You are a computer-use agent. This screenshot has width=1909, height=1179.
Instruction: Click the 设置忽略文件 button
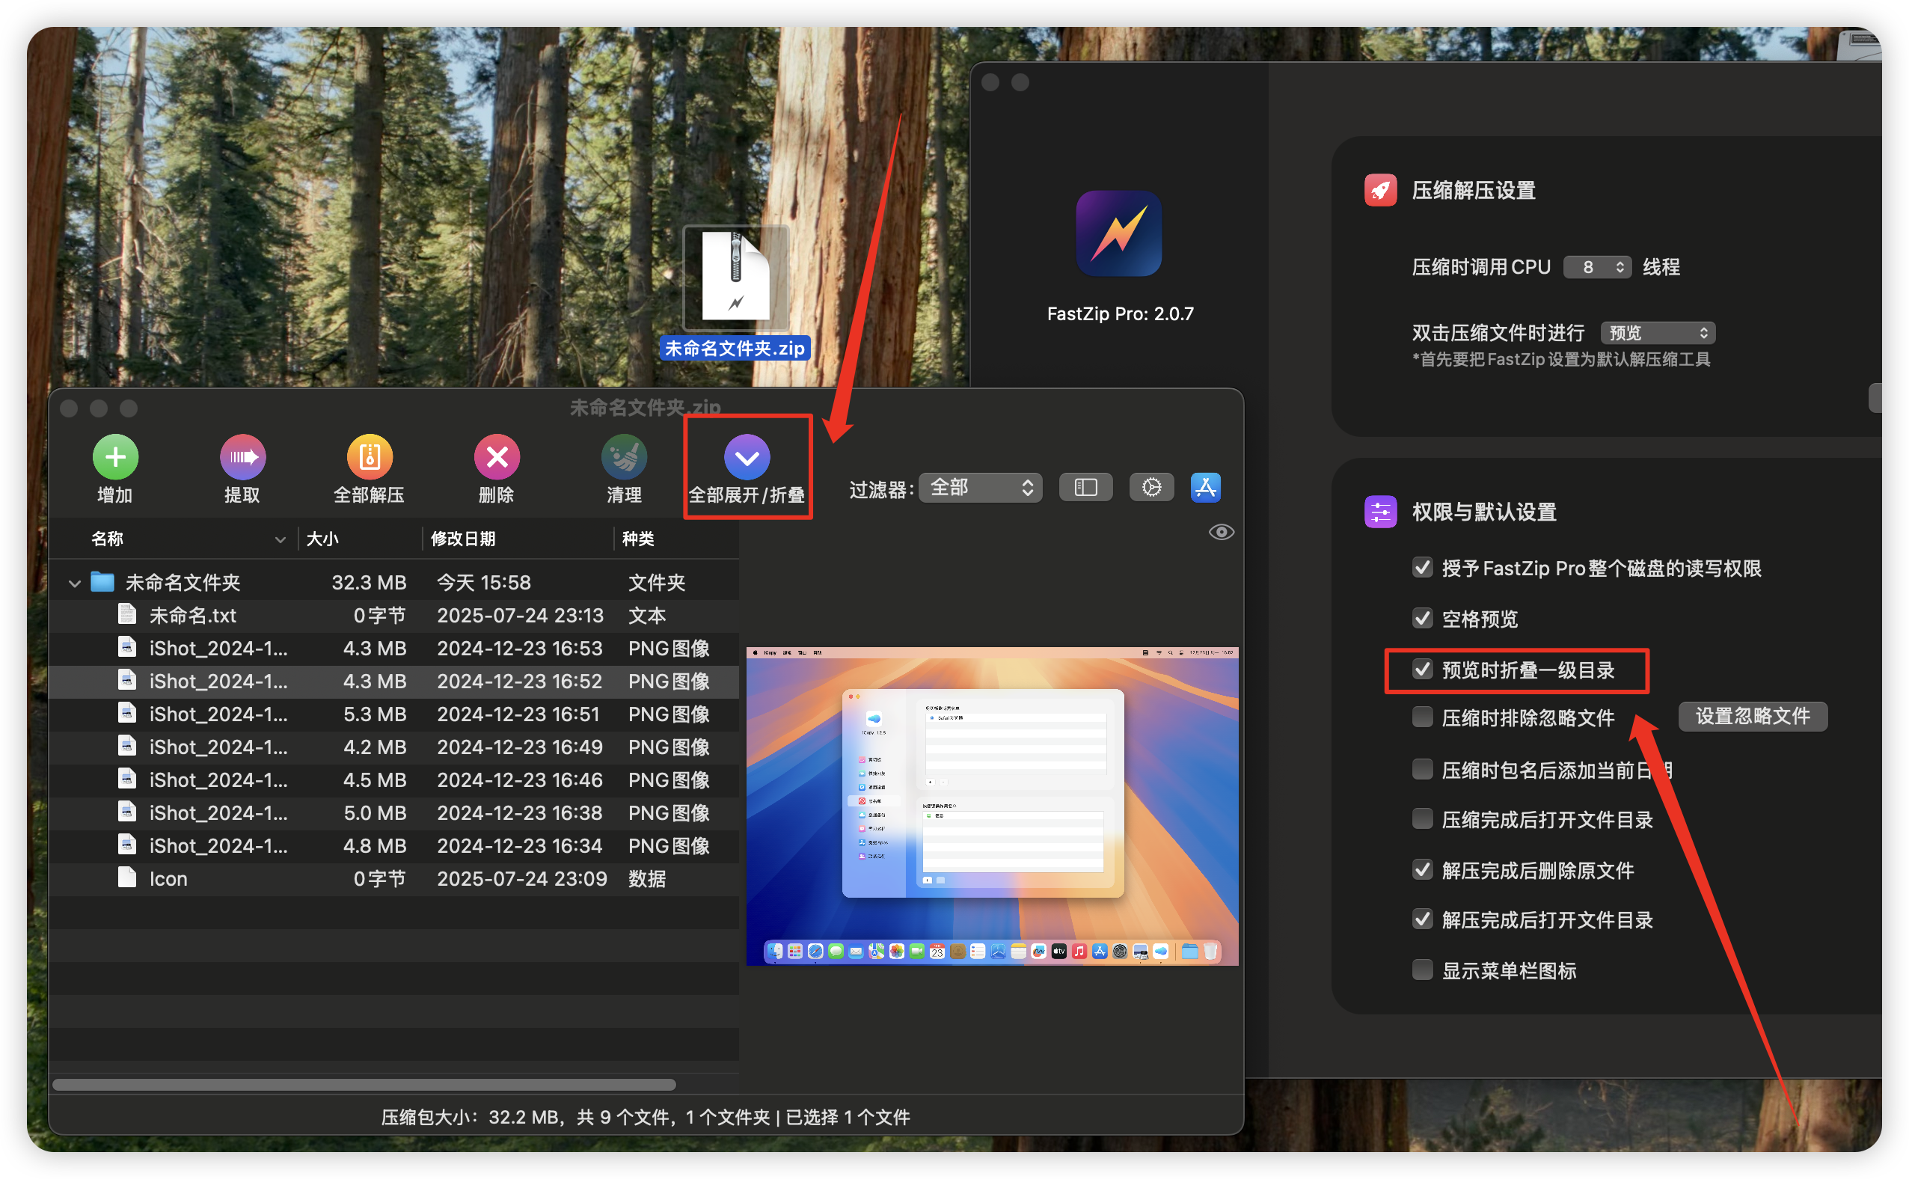point(1752,716)
